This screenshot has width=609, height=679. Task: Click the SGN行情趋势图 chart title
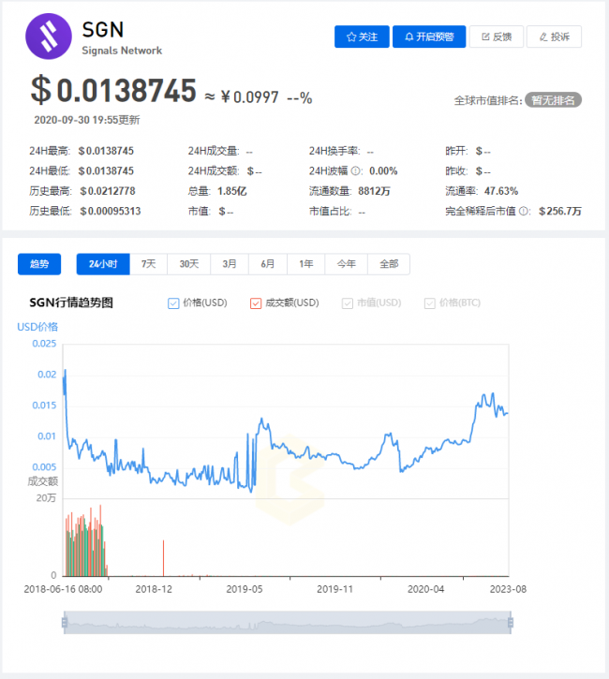click(x=71, y=303)
